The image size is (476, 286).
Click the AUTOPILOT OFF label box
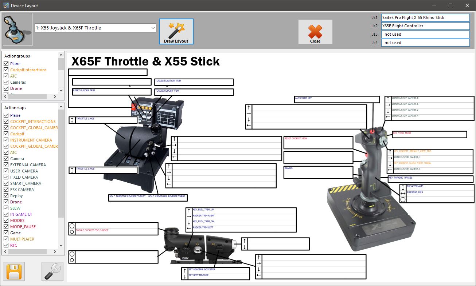337,99
